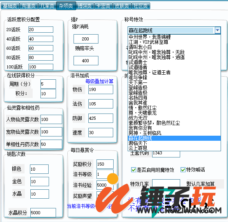
Task: Collapse the 称号特效 dropdown arrow
Action: 217,30
